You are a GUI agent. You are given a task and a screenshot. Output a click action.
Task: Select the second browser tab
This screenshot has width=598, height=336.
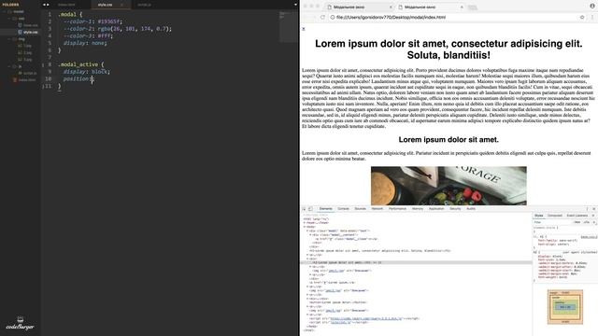[431, 7]
